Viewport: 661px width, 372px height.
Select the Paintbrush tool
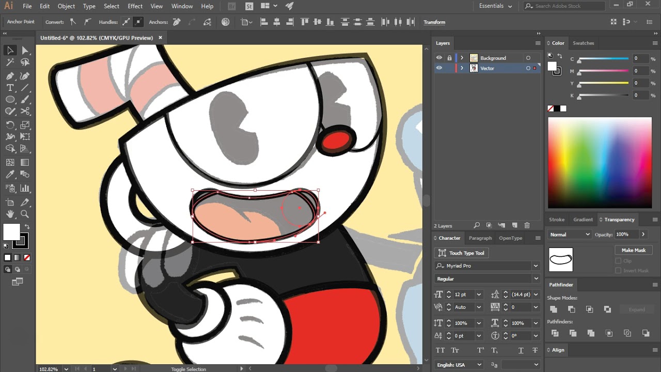coord(25,100)
